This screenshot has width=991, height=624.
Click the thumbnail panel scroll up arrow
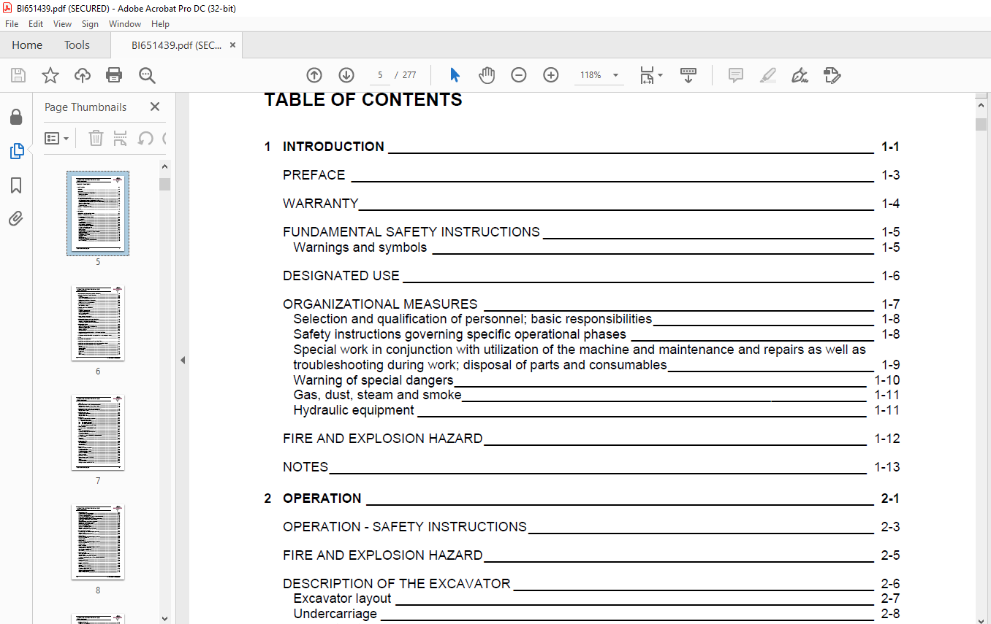click(x=164, y=166)
